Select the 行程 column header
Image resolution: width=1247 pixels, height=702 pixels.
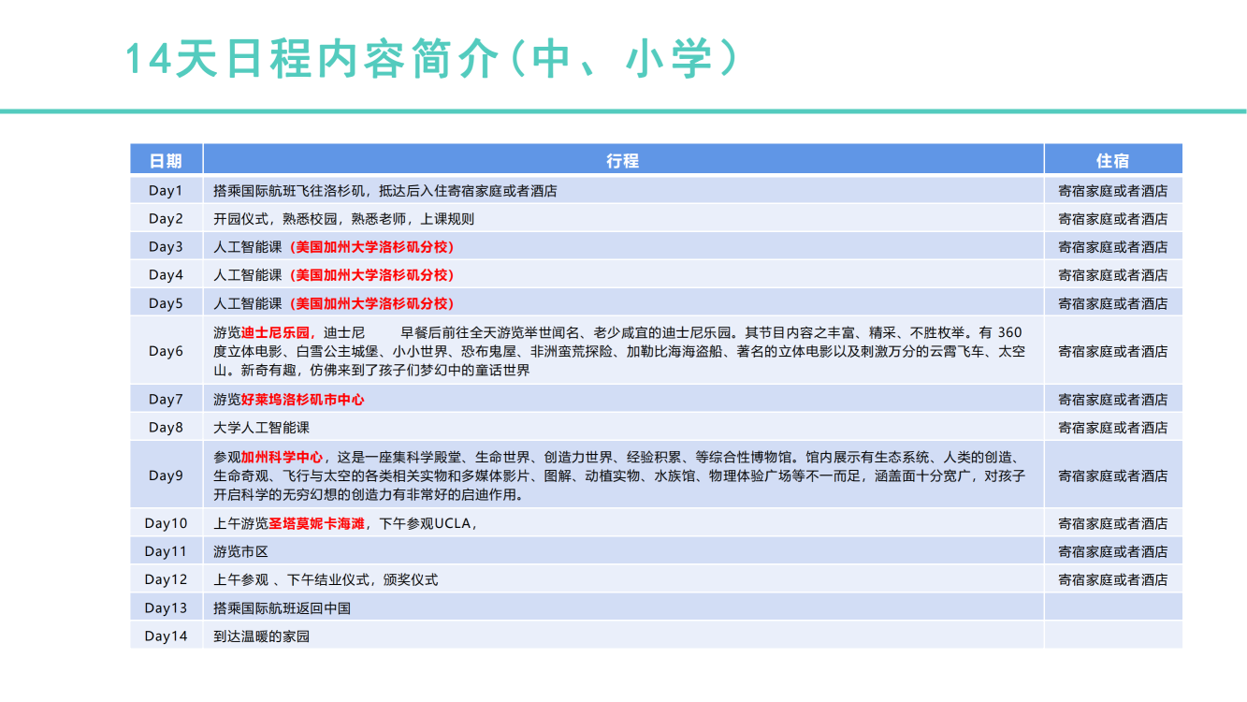[622, 160]
